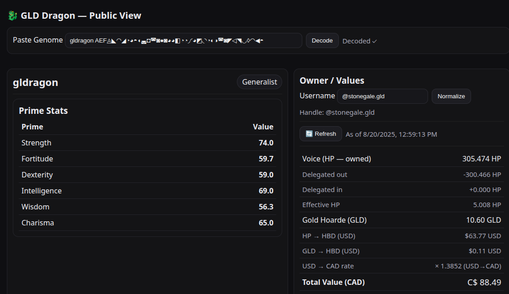
Task: Click the Handle @stonegale.gld text
Action: tap(337, 112)
